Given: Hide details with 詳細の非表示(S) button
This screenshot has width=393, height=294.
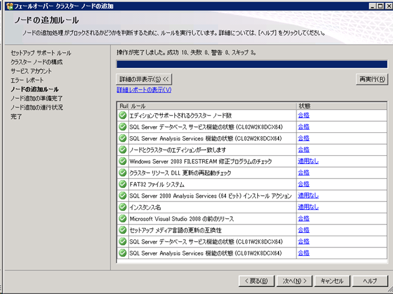Looking at the screenshot, I should click(144, 80).
